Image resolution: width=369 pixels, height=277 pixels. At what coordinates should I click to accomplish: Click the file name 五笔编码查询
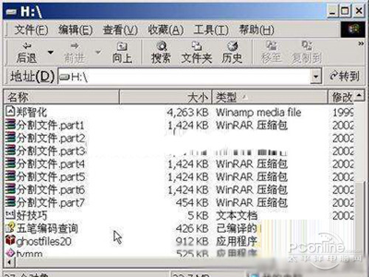click(x=47, y=228)
